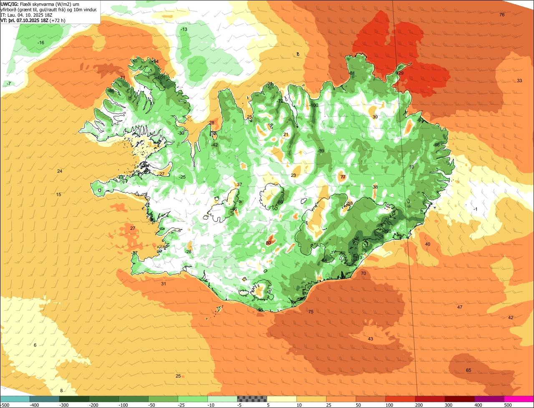
Task: Click the 100 to 200 red legend swatch
Action: pos(400,399)
